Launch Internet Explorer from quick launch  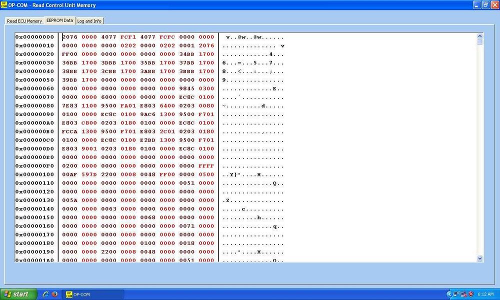45,294
